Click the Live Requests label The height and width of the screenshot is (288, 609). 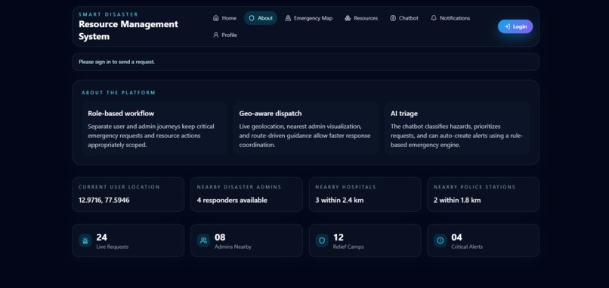point(113,247)
